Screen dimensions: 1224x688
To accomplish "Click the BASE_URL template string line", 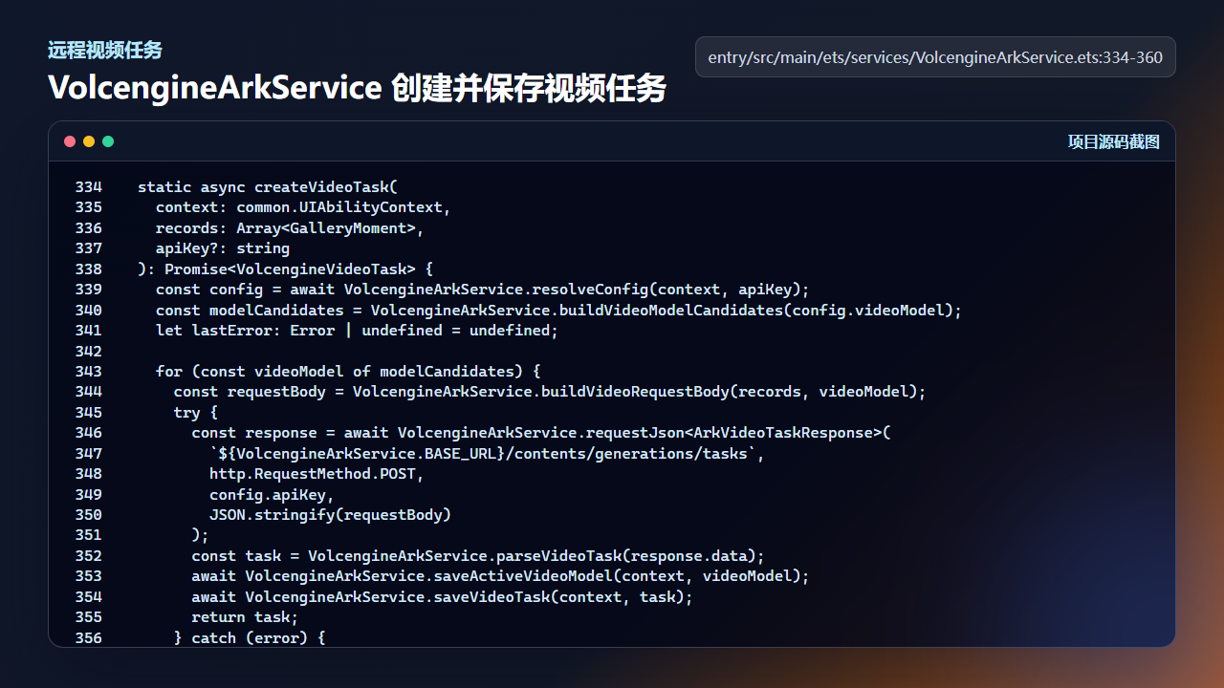I will [x=487, y=454].
